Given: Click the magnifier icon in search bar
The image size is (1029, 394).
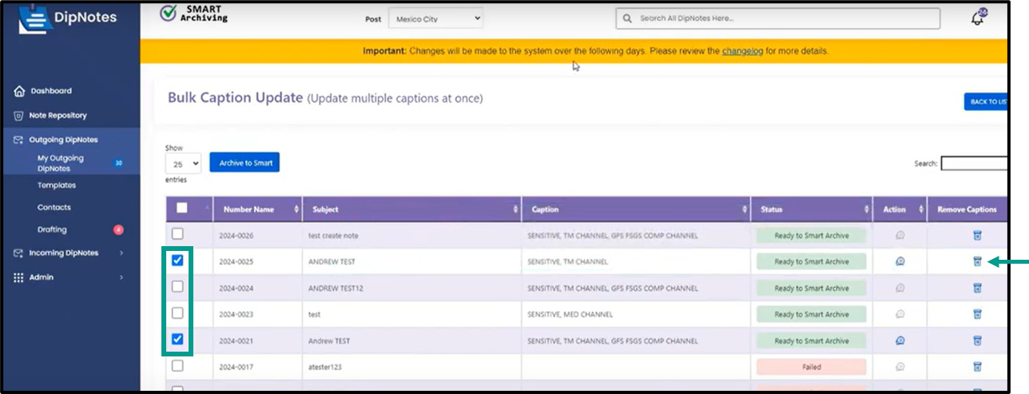Looking at the screenshot, I should pos(629,18).
